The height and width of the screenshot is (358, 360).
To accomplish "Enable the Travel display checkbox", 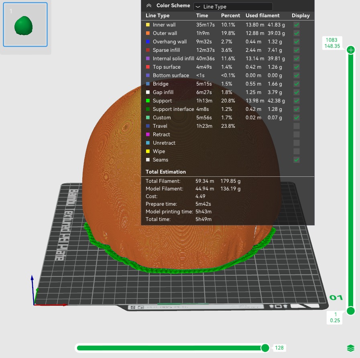I will click(x=297, y=126).
